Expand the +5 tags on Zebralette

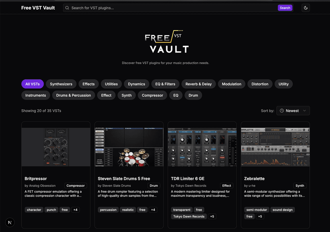pyautogui.click(x=260, y=217)
